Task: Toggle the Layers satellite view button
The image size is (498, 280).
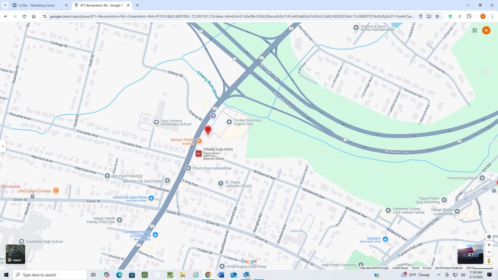Action: pos(15,254)
